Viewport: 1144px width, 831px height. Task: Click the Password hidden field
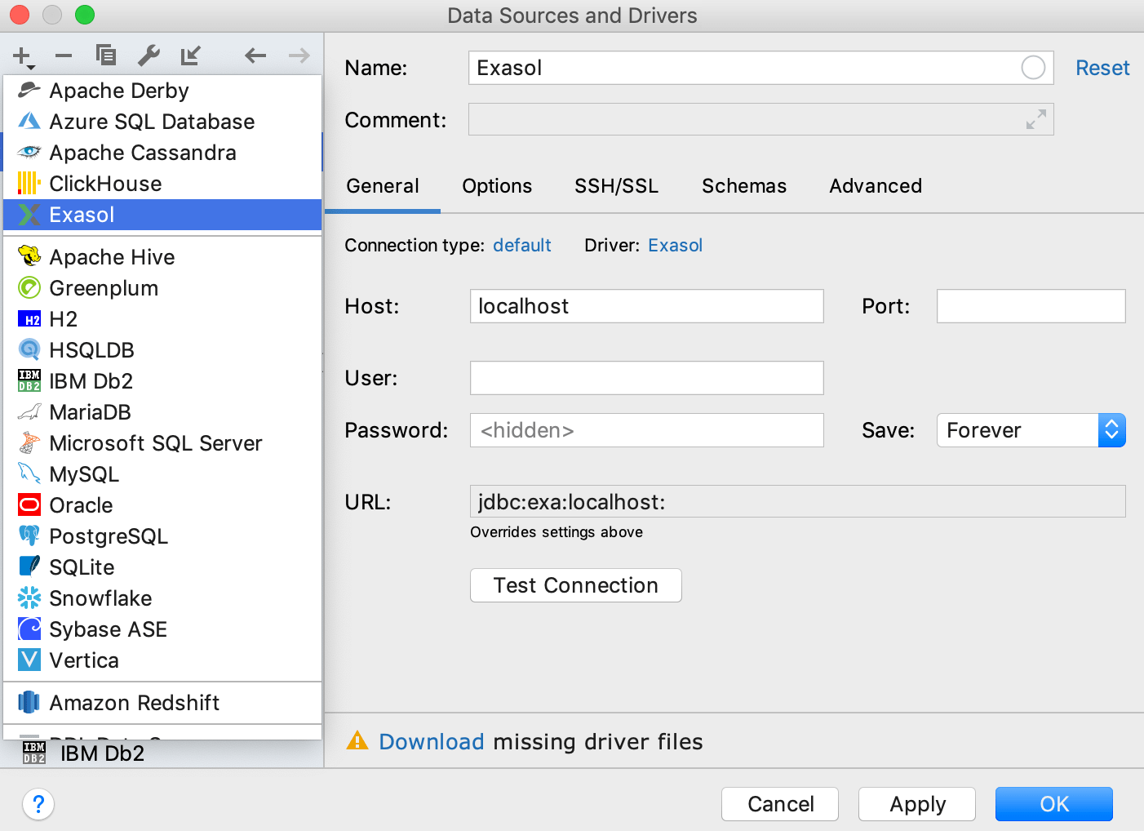point(646,430)
